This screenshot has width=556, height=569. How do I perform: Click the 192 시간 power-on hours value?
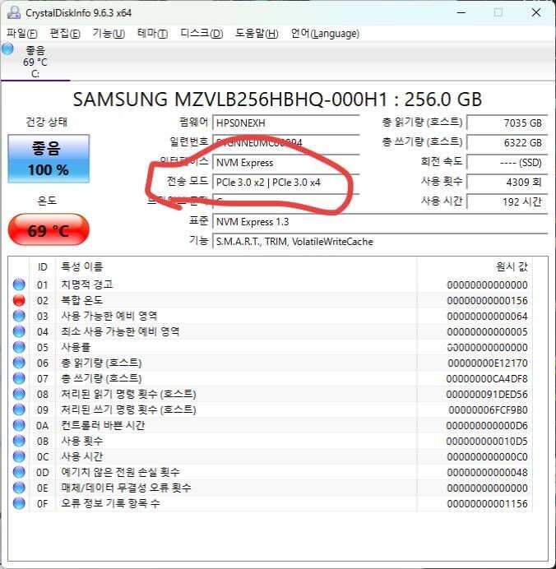(507, 201)
